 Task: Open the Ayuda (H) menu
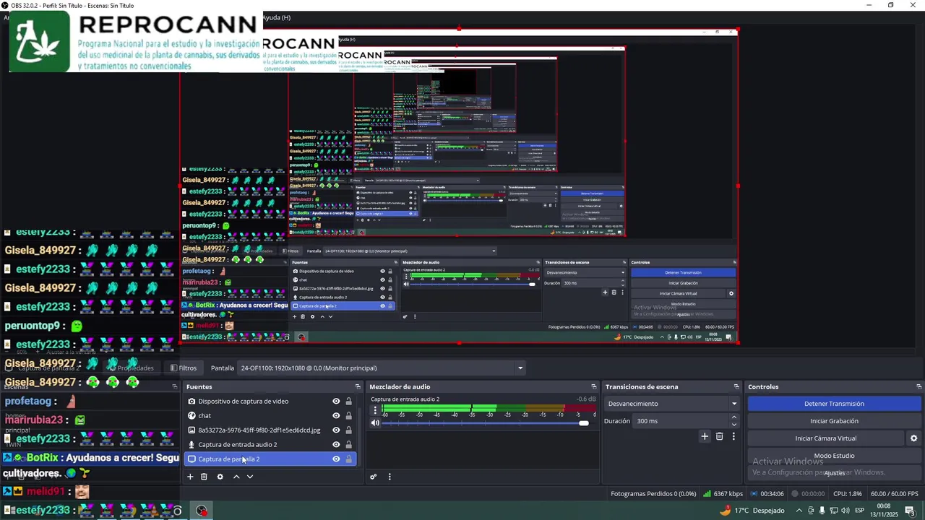[x=276, y=17]
